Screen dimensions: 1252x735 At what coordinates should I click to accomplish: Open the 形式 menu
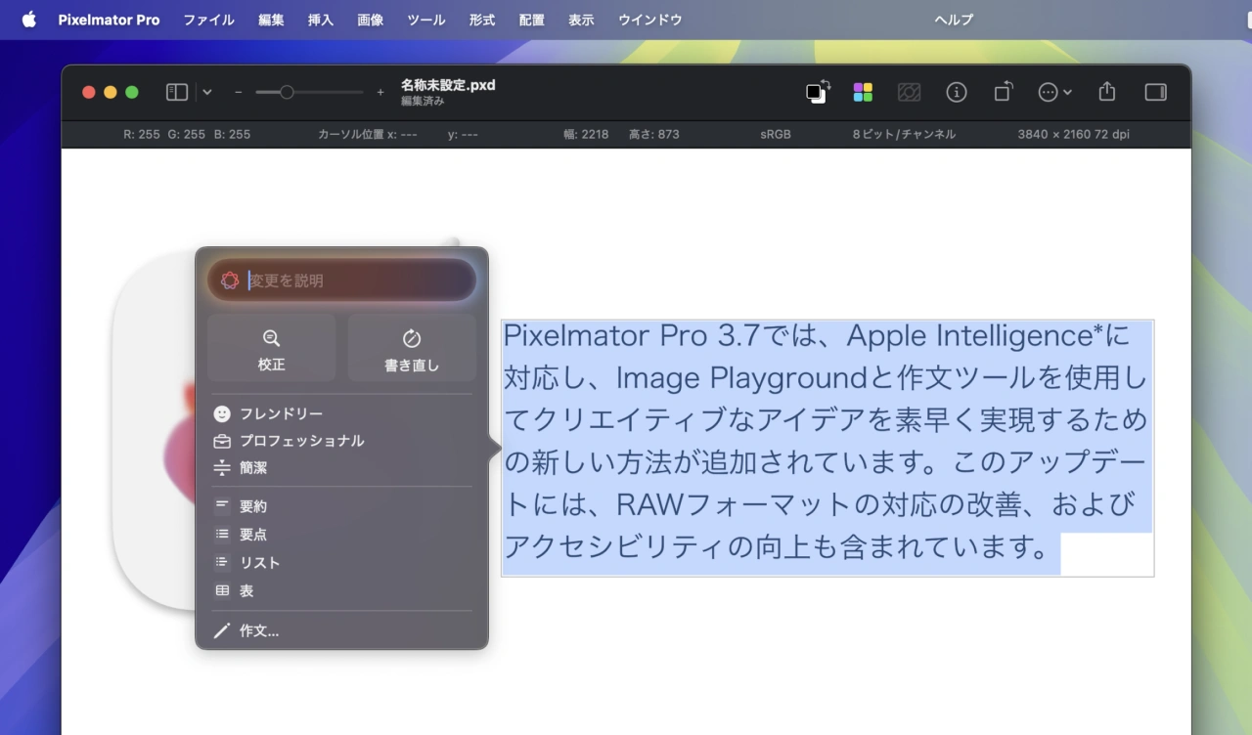[481, 20]
